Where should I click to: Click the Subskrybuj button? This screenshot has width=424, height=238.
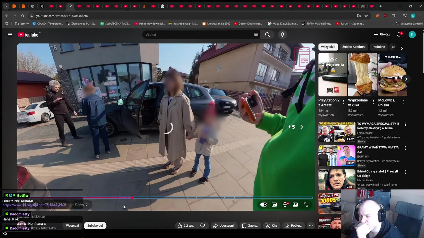click(95, 226)
